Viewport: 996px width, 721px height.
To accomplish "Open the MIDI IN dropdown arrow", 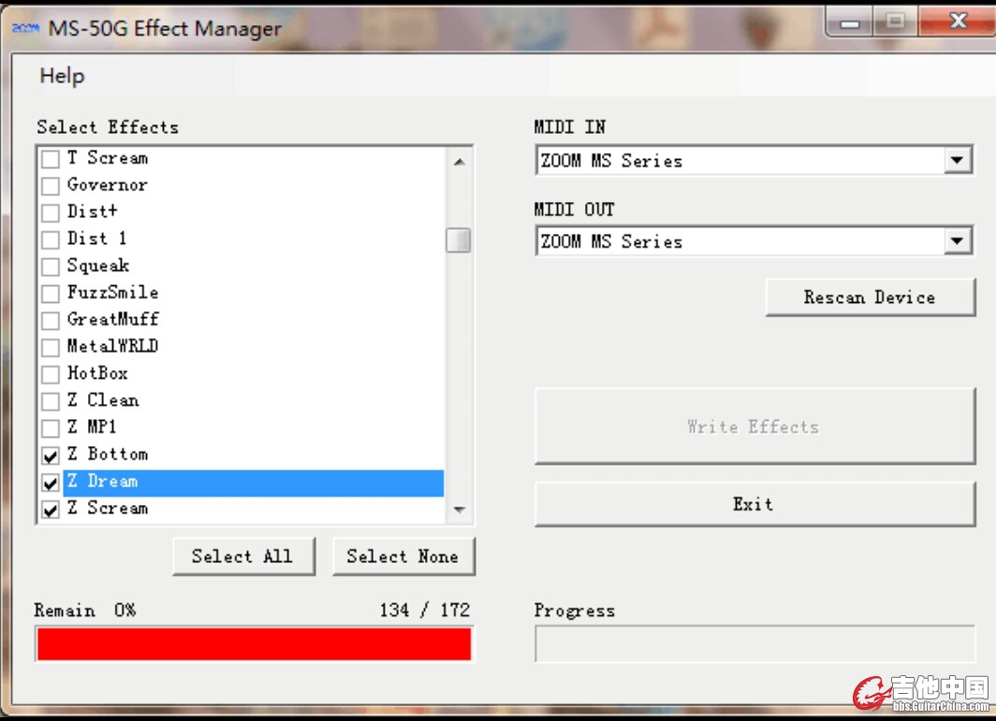I will coord(958,160).
